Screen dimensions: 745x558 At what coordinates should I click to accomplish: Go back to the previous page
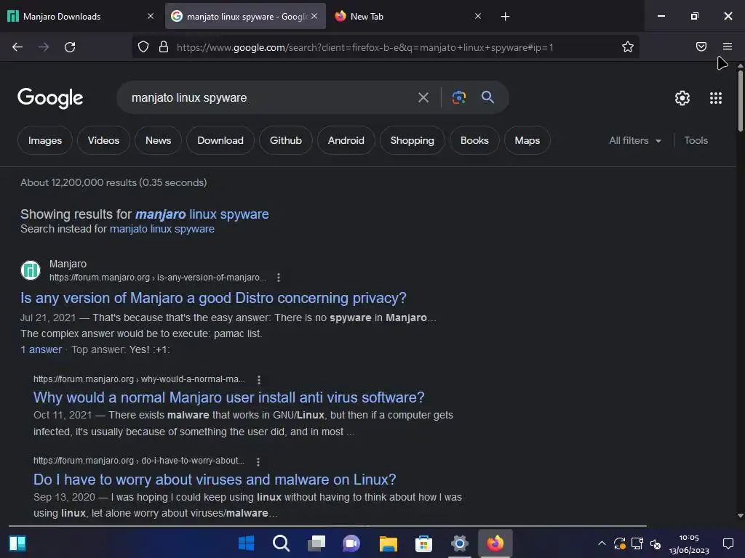17,47
